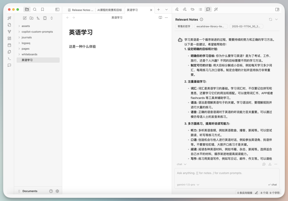The width and height of the screenshot is (288, 201).
Task: Open the tab list dropdown arrow
Action: [x=166, y=10]
